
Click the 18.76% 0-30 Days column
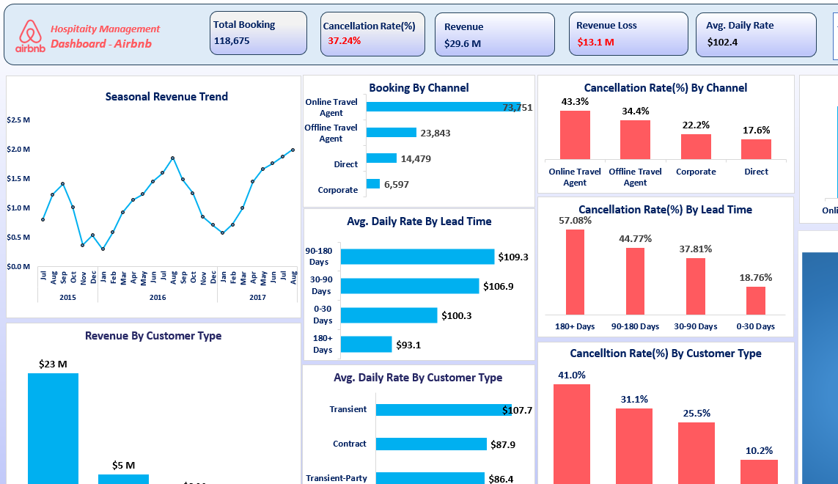coord(756,301)
